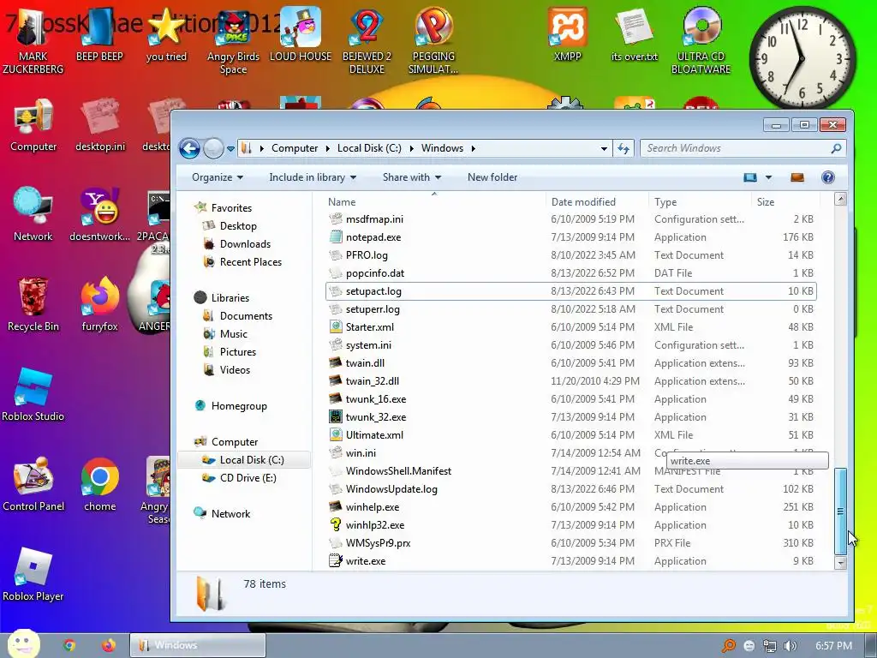The width and height of the screenshot is (877, 658).
Task: Open network tray icon
Action: tap(770, 646)
